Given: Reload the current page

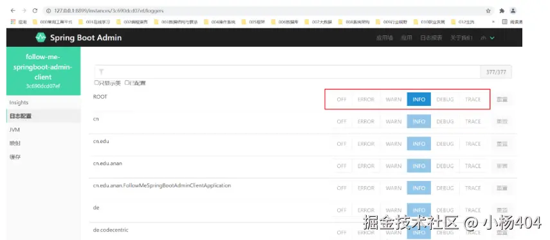Looking at the screenshot, I should click(35, 11).
